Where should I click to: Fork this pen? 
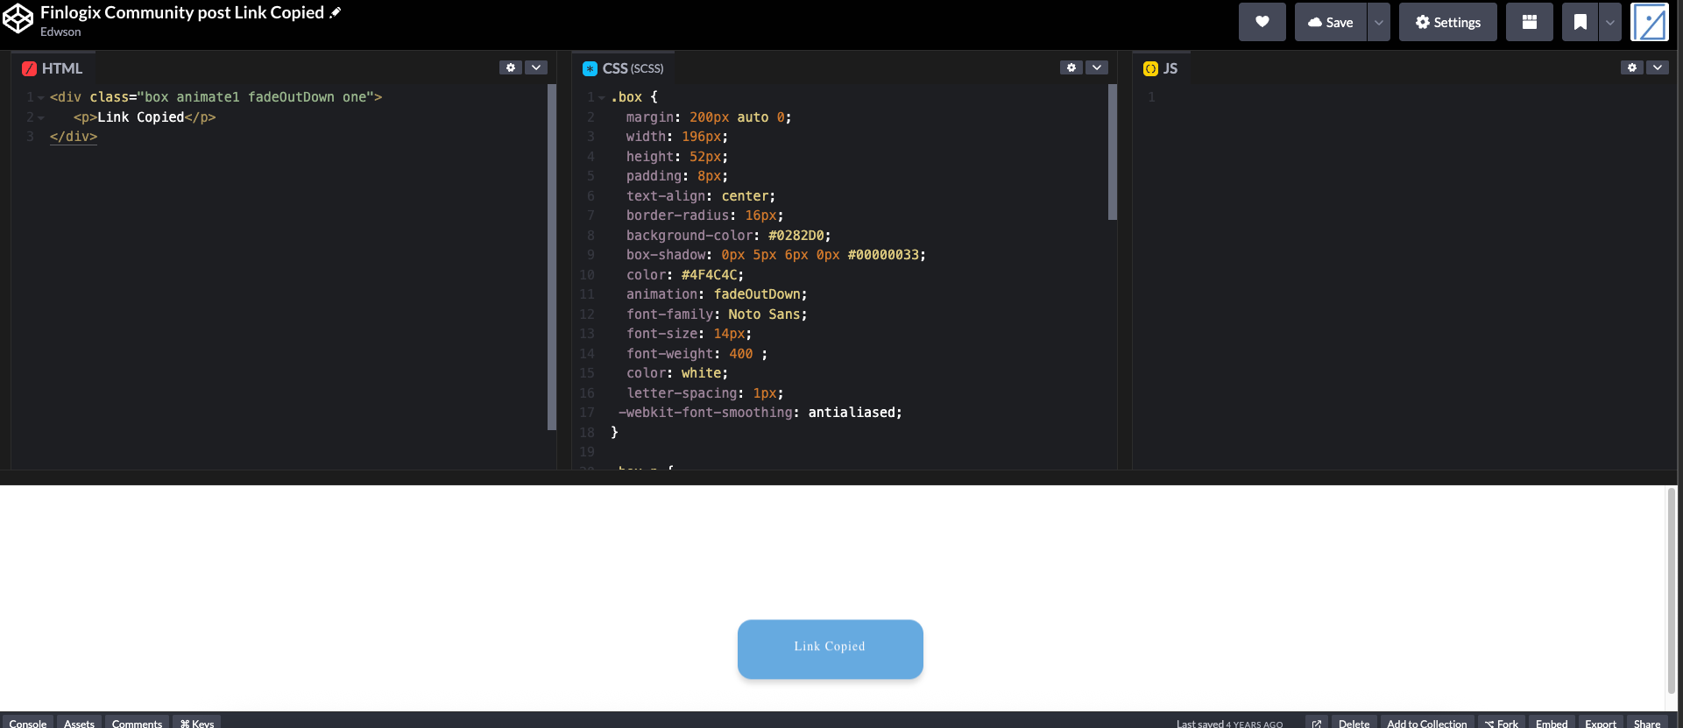pos(1502,723)
